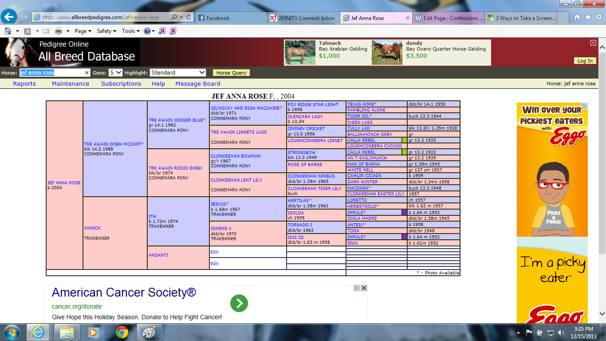Launch Google Chrome from the taskbar
This screenshot has width=606, height=341.
coord(122,332)
